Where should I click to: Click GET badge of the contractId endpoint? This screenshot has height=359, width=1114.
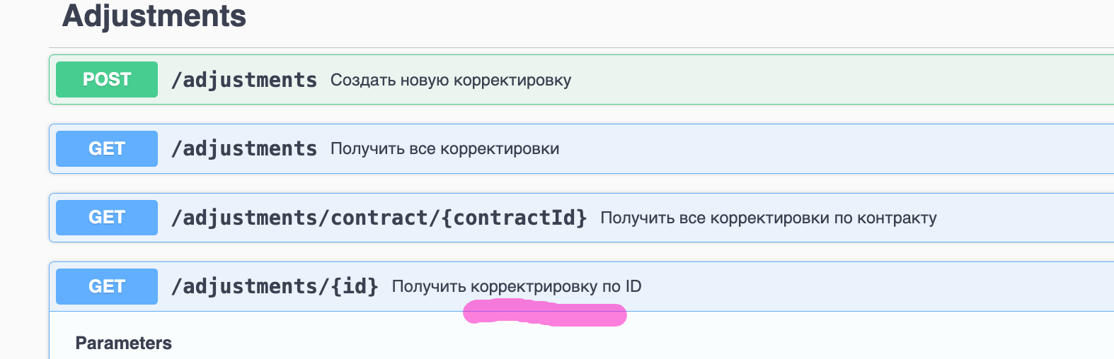coord(107,217)
